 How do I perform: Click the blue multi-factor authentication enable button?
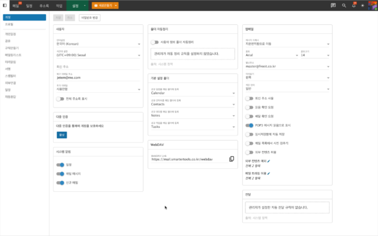[62, 135]
